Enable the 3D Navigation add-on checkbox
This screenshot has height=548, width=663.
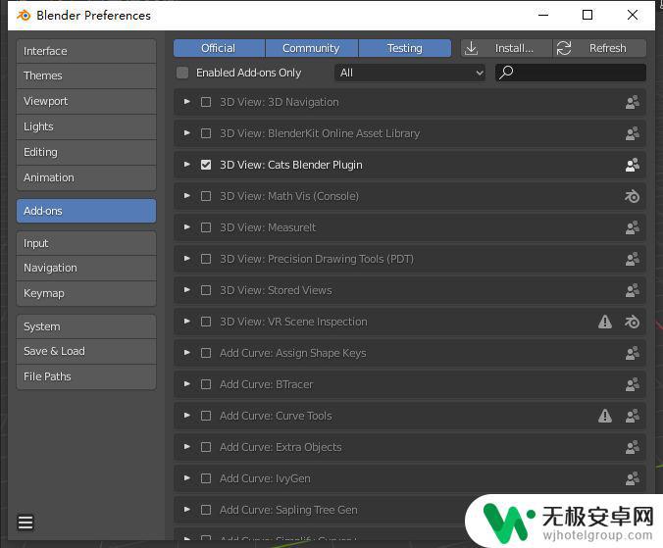tap(206, 102)
